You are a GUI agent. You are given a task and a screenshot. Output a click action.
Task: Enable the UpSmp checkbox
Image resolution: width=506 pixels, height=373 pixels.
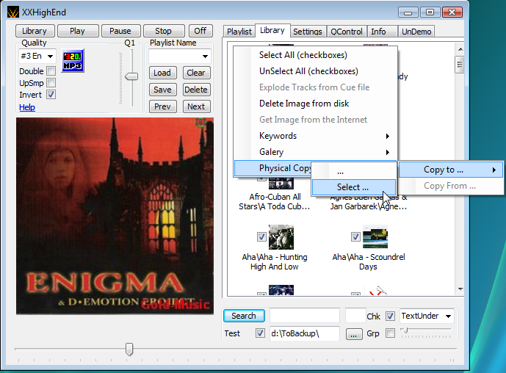[x=51, y=83]
